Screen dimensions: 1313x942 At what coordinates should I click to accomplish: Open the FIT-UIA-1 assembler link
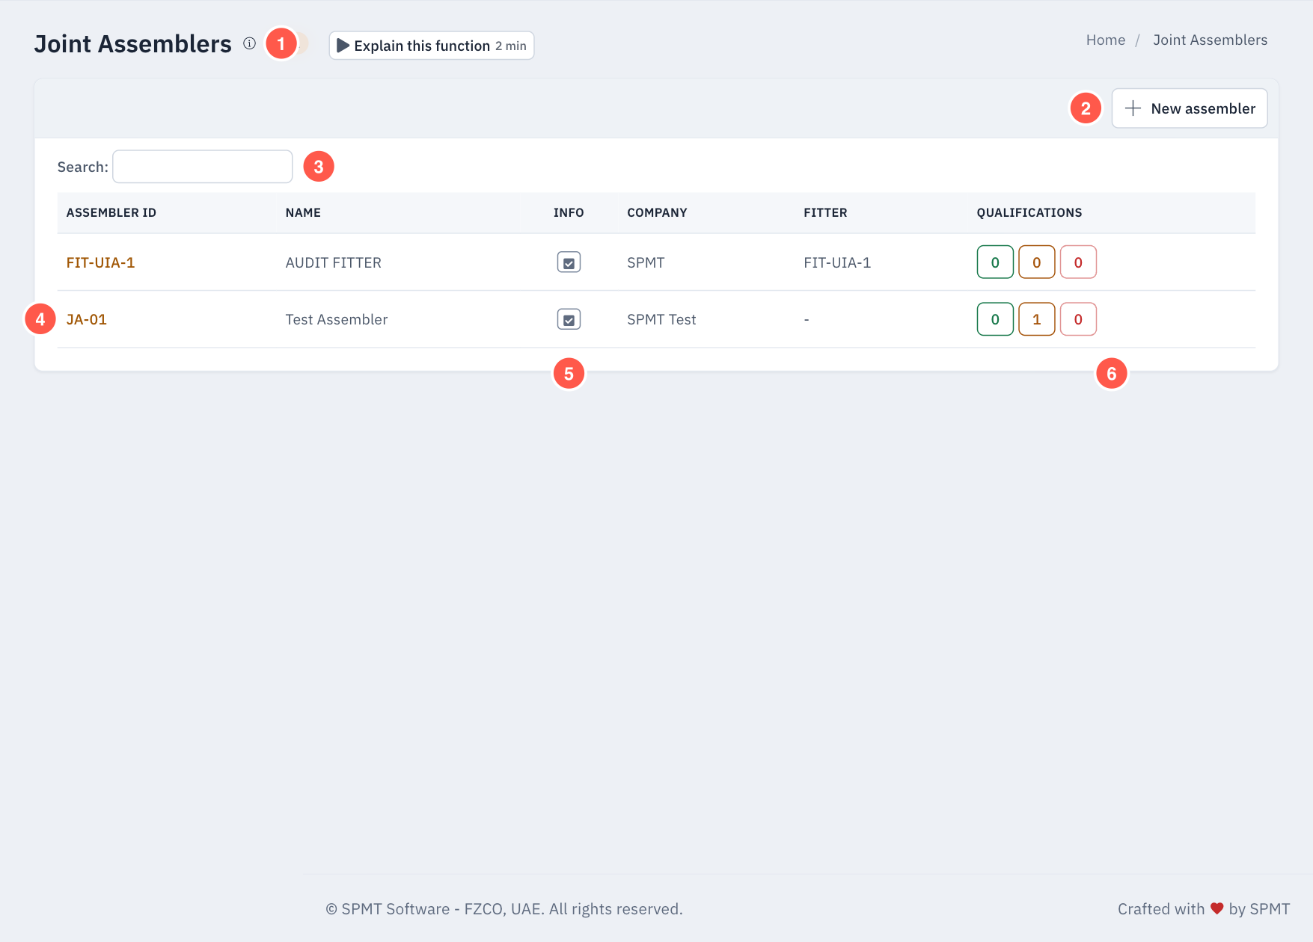click(x=100, y=262)
